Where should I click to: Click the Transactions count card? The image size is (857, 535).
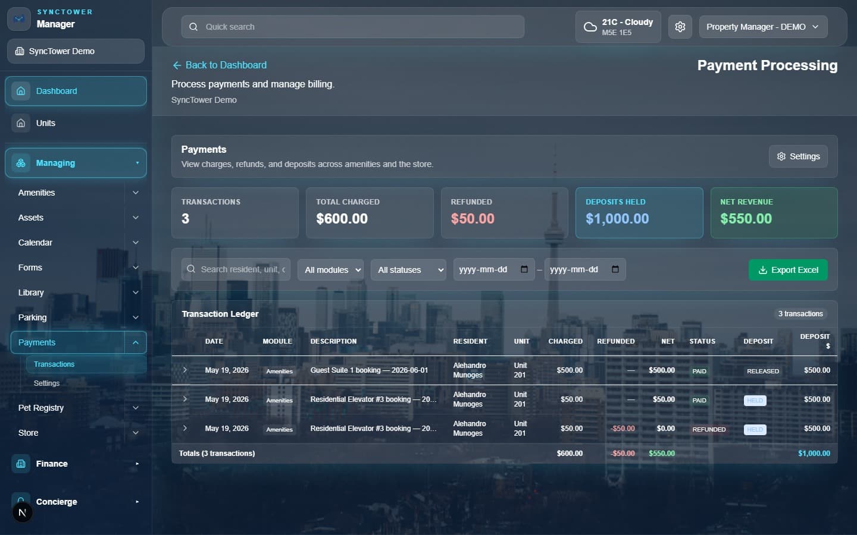coord(235,213)
